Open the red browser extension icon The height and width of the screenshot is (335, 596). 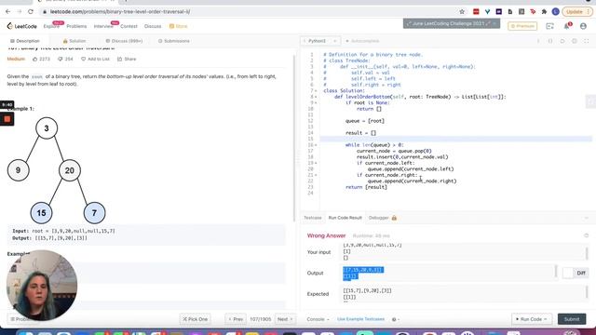click(476, 12)
